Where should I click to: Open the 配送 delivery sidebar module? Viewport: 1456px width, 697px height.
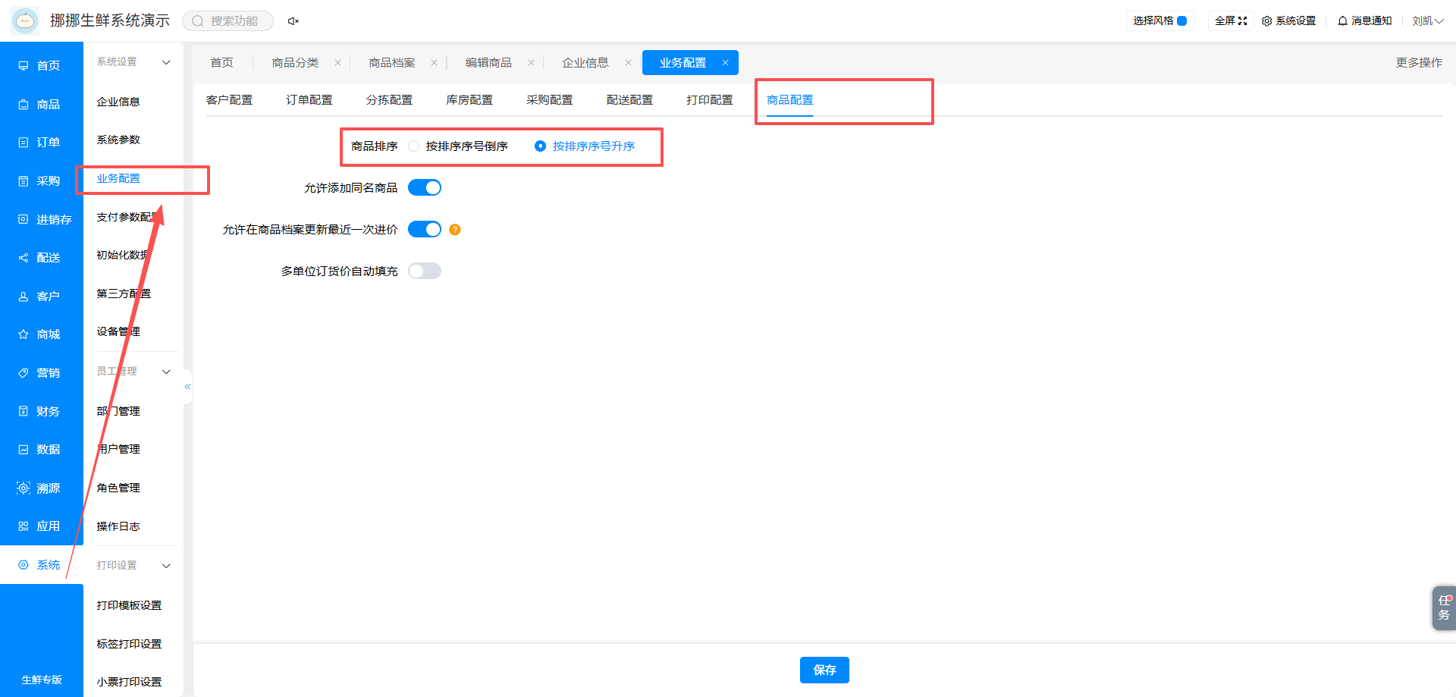pyautogui.click(x=39, y=257)
